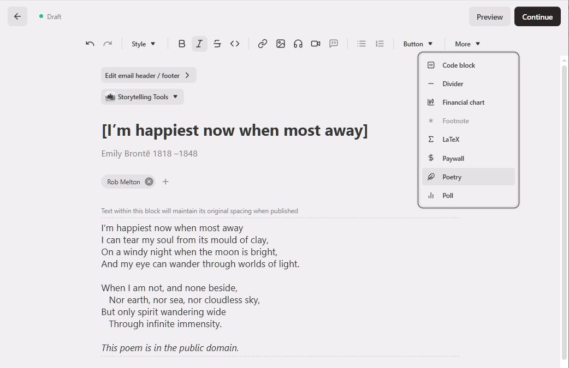
Task: Click the Financial chart icon
Action: click(431, 102)
